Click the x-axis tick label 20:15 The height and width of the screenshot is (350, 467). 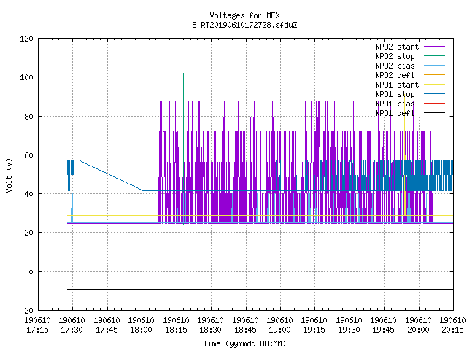click(452, 330)
